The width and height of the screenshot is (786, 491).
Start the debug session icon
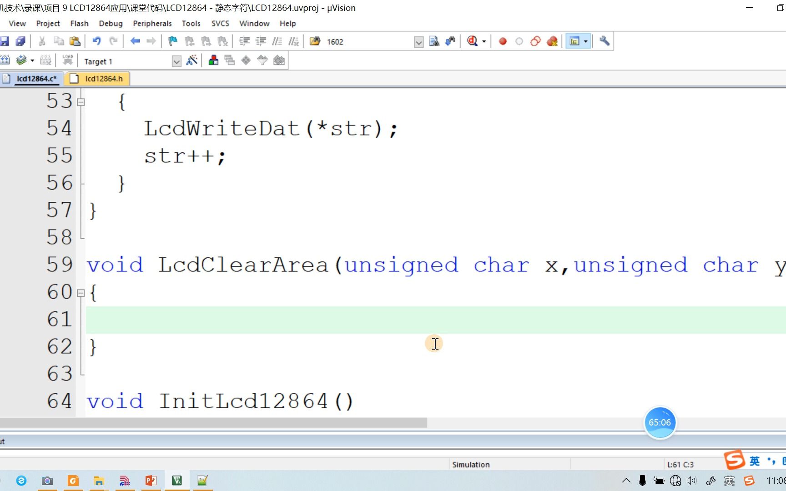pos(473,41)
